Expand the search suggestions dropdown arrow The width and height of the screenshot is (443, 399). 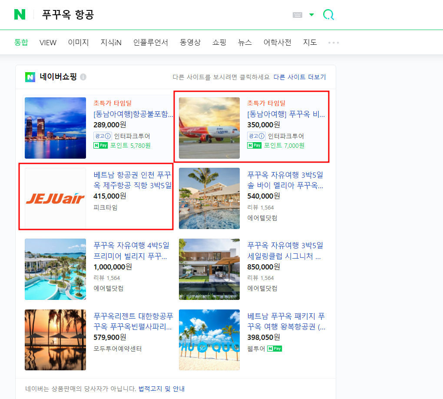click(x=312, y=15)
